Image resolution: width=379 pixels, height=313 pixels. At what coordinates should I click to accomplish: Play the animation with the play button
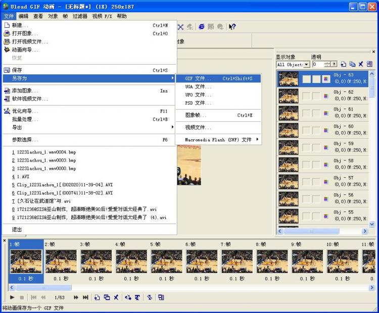[12, 297]
